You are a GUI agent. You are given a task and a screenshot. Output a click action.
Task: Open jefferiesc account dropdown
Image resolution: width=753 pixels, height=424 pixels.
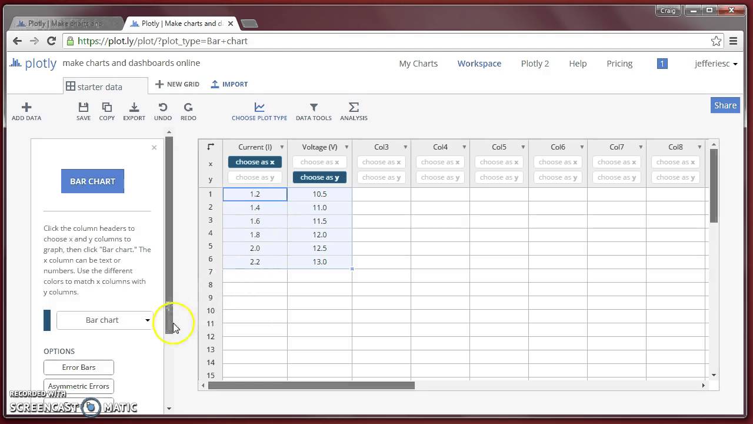pyautogui.click(x=716, y=64)
